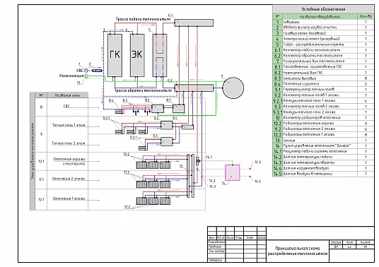Image resolution: width=379 pixels, height=267 pixels.
Task: Click the floor-1 radiator group 12.2
Action: point(153,201)
